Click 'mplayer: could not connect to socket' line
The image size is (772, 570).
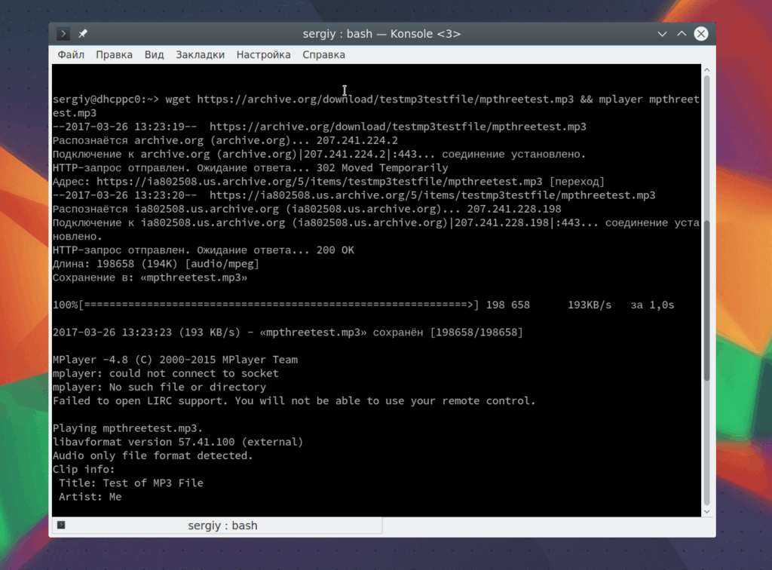click(x=165, y=374)
